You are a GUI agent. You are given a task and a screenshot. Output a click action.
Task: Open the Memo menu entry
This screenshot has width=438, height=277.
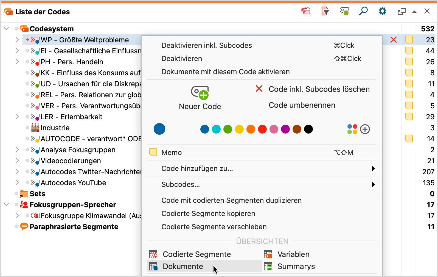262,153
